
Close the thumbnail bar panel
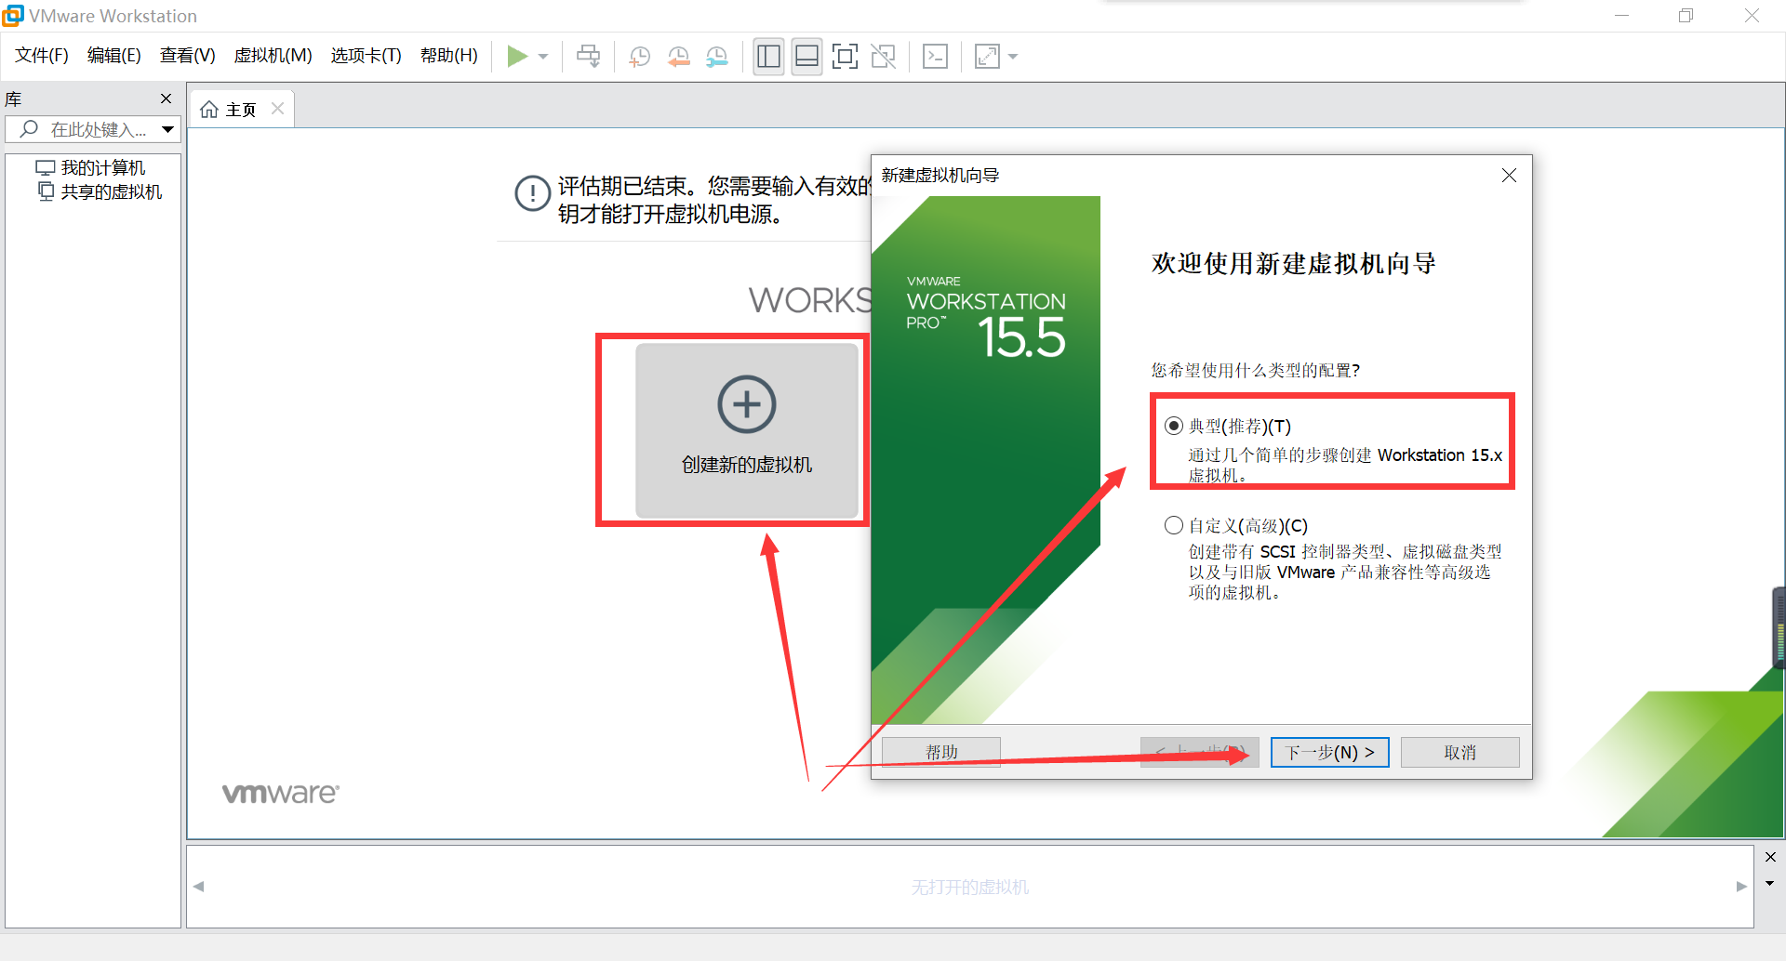click(1770, 857)
